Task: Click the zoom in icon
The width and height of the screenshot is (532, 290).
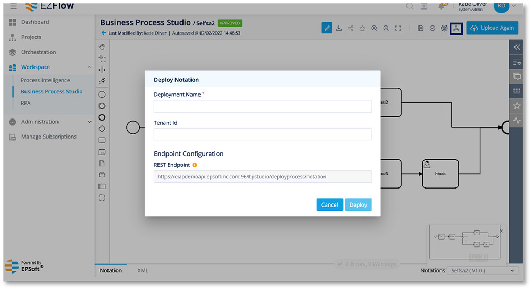Action: (x=374, y=28)
